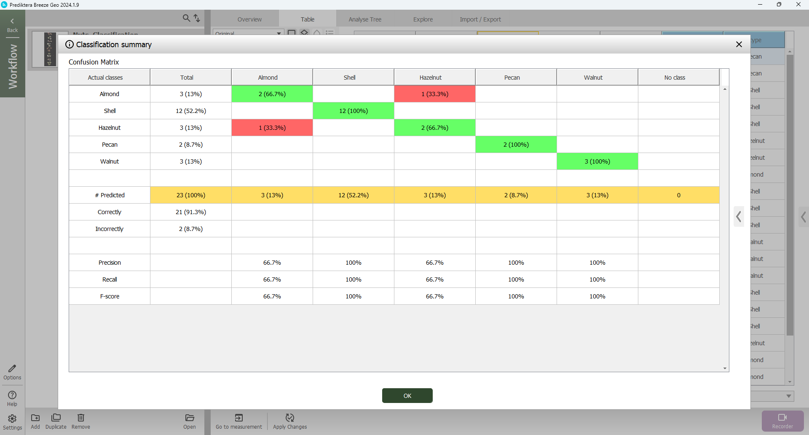Collapse the far right panel chevron
809x435 pixels.
pyautogui.click(x=804, y=217)
